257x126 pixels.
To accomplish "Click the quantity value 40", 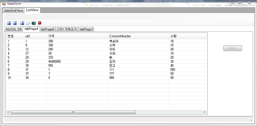I will tap(172, 65).
